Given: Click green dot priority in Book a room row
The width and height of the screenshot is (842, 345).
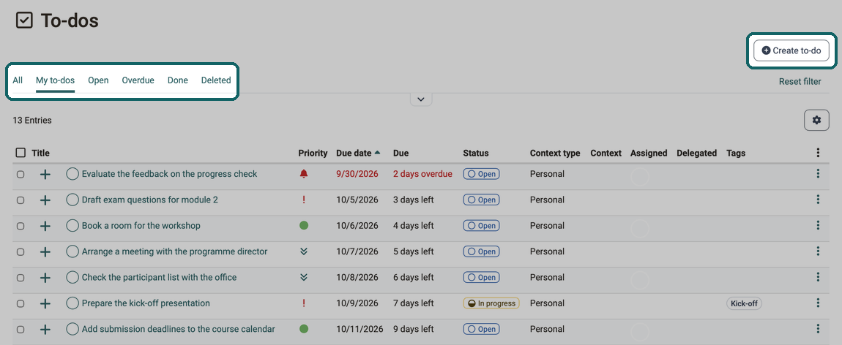Looking at the screenshot, I should (x=304, y=226).
